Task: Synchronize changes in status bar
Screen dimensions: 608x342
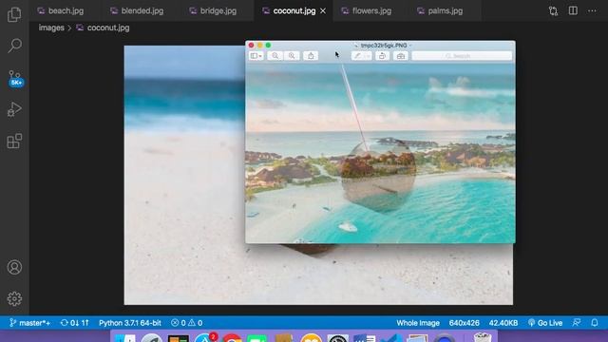Action: (x=75, y=323)
